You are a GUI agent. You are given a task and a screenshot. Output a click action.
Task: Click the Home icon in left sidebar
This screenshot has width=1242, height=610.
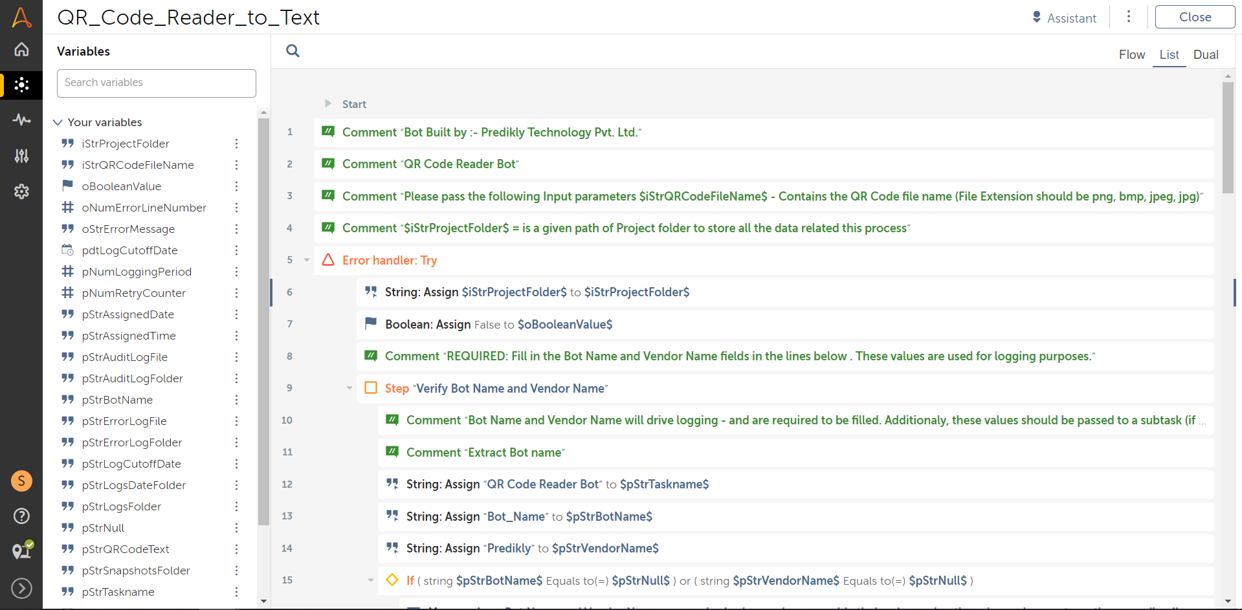pyautogui.click(x=21, y=50)
